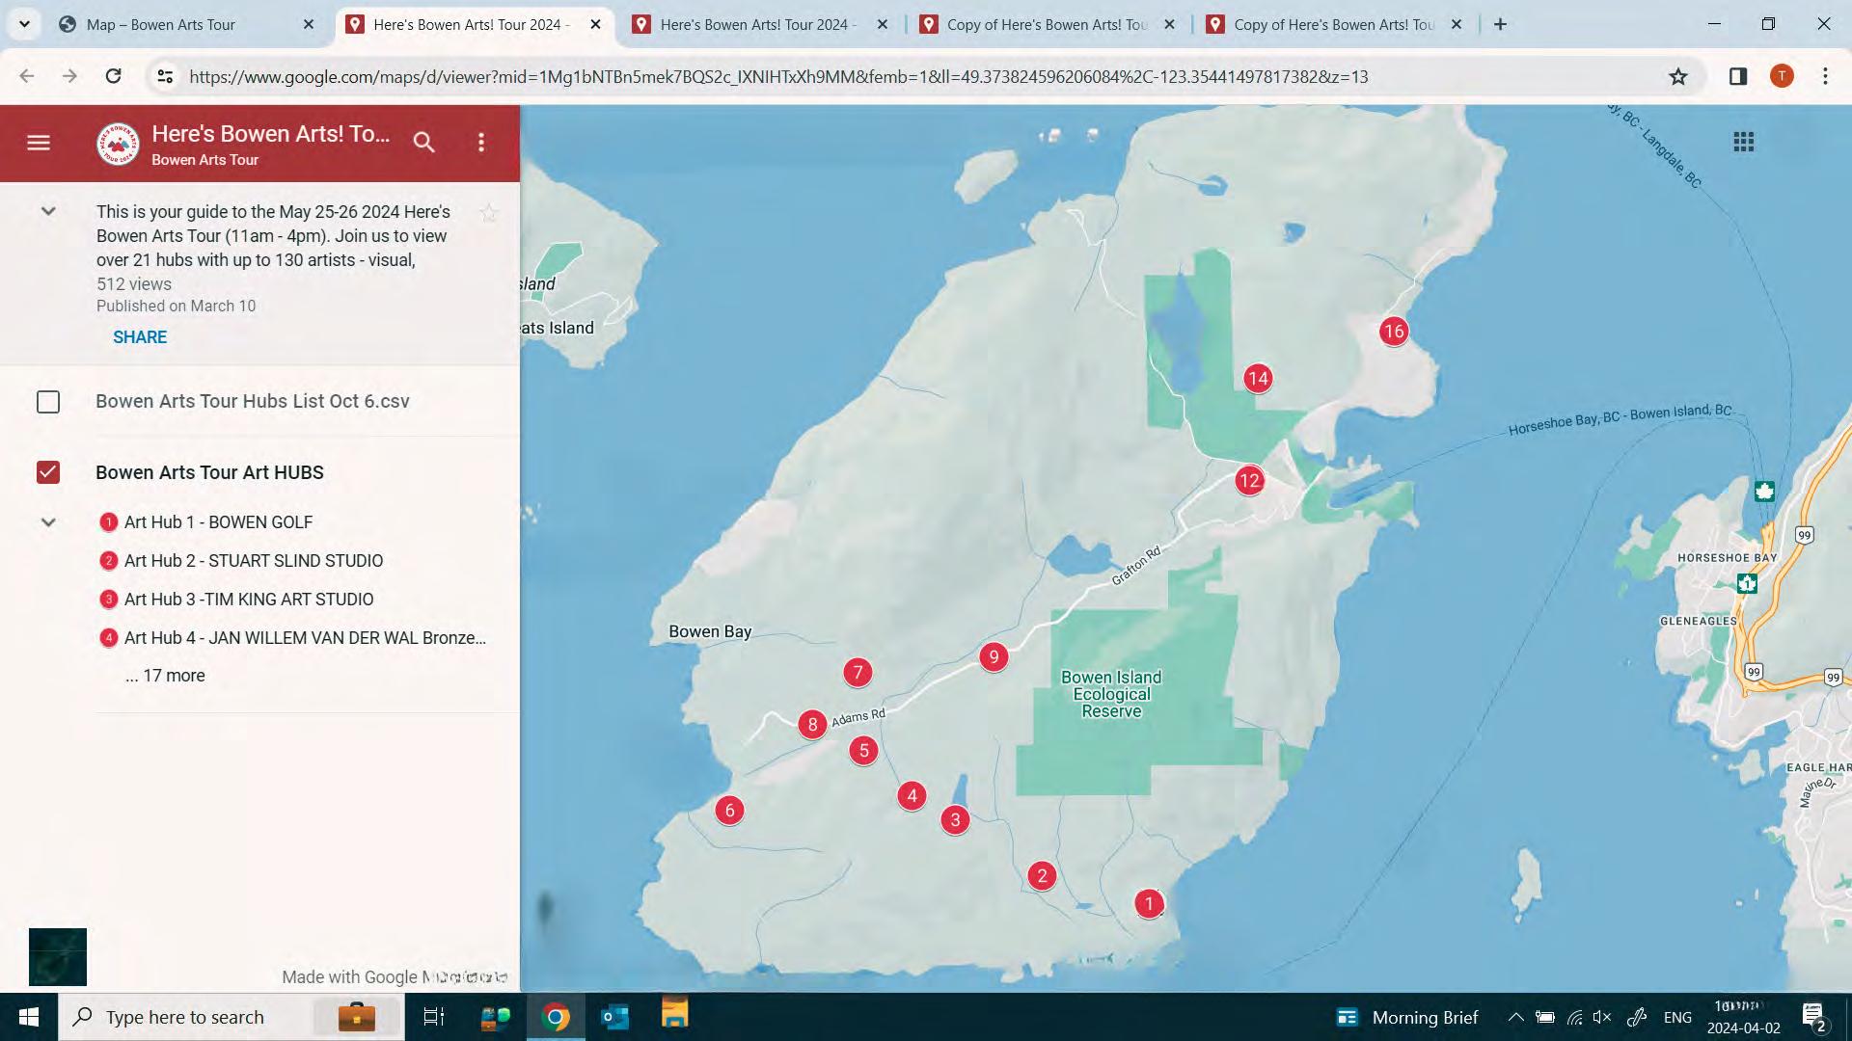Collapse the Art HUBS list chevron
This screenshot has height=1041, width=1852.
click(x=48, y=522)
